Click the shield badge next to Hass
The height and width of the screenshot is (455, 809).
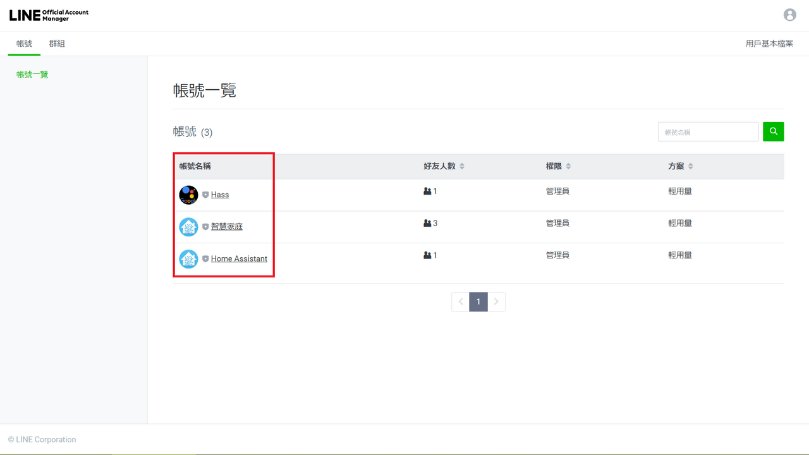click(205, 195)
